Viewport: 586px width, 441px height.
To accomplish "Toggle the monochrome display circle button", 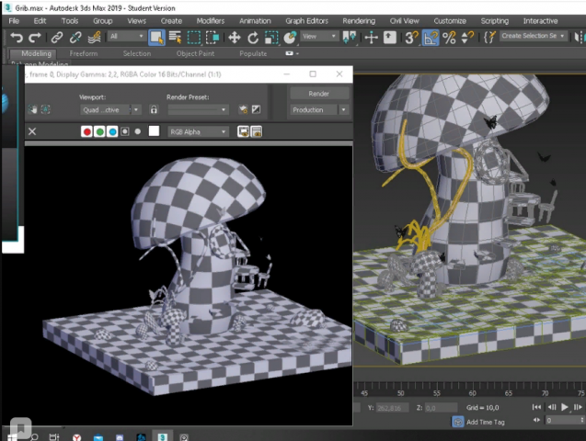I will tap(138, 131).
